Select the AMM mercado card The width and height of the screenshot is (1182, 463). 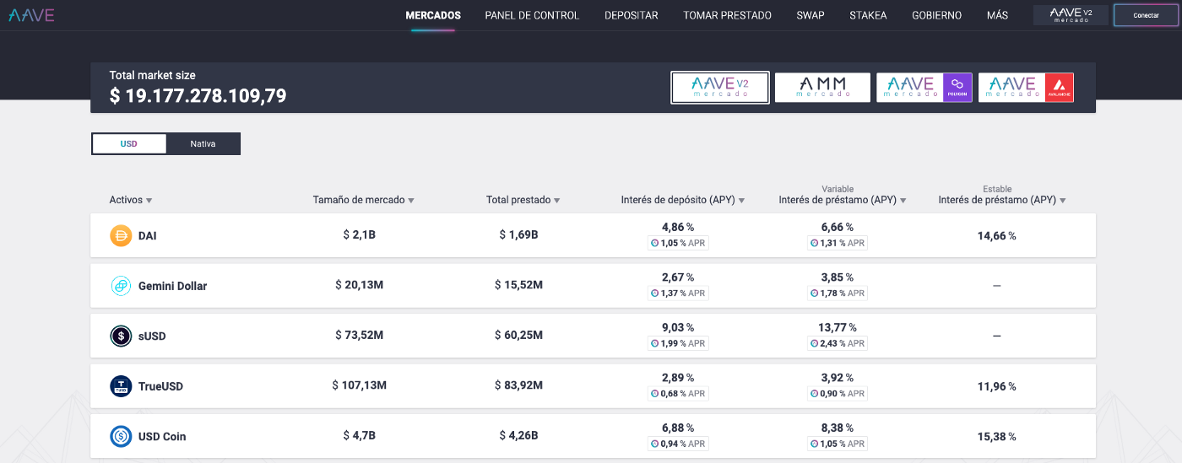click(822, 88)
